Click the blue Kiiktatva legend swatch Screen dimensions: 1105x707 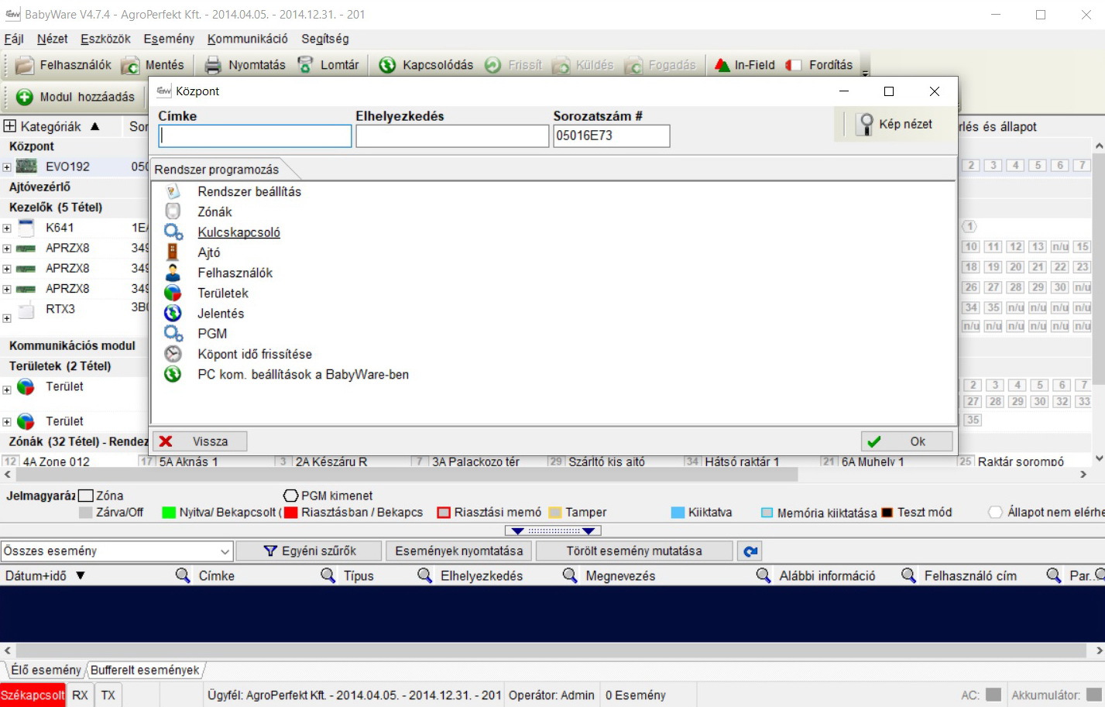678,513
